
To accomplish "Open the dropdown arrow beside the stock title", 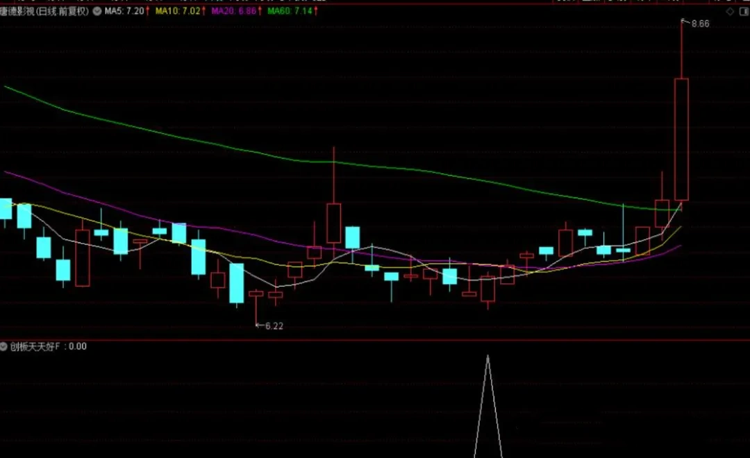I will [97, 12].
